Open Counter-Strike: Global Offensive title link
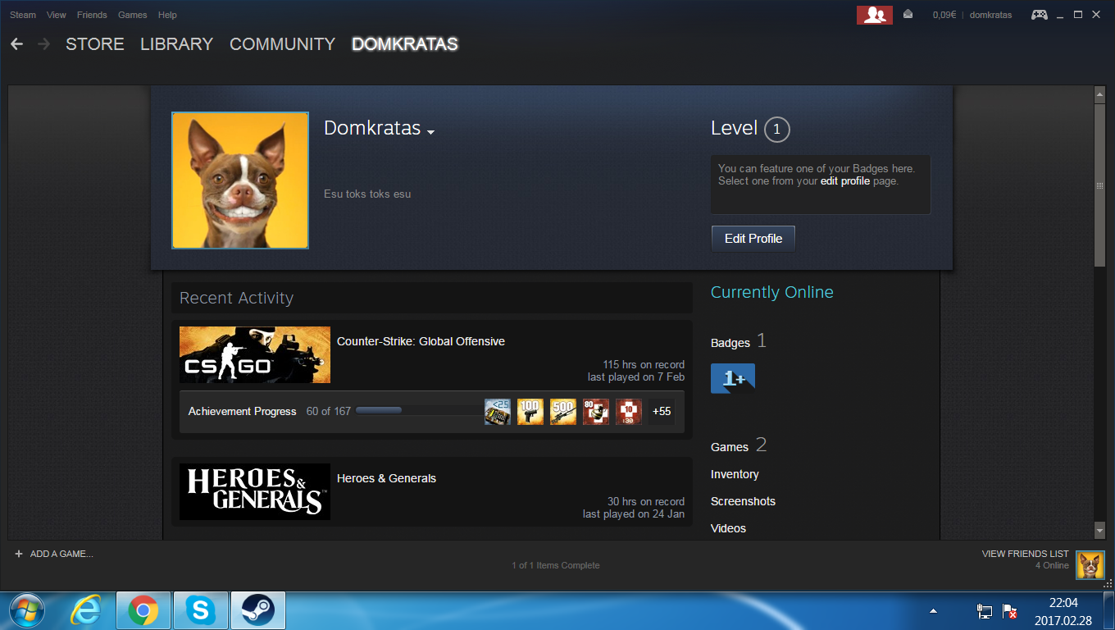 coord(421,341)
